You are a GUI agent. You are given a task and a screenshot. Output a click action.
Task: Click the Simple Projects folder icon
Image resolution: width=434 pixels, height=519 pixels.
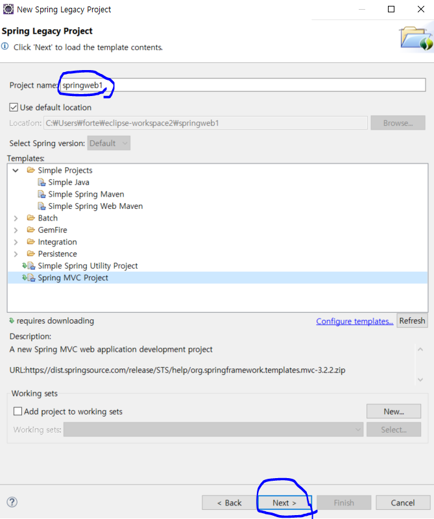30,170
